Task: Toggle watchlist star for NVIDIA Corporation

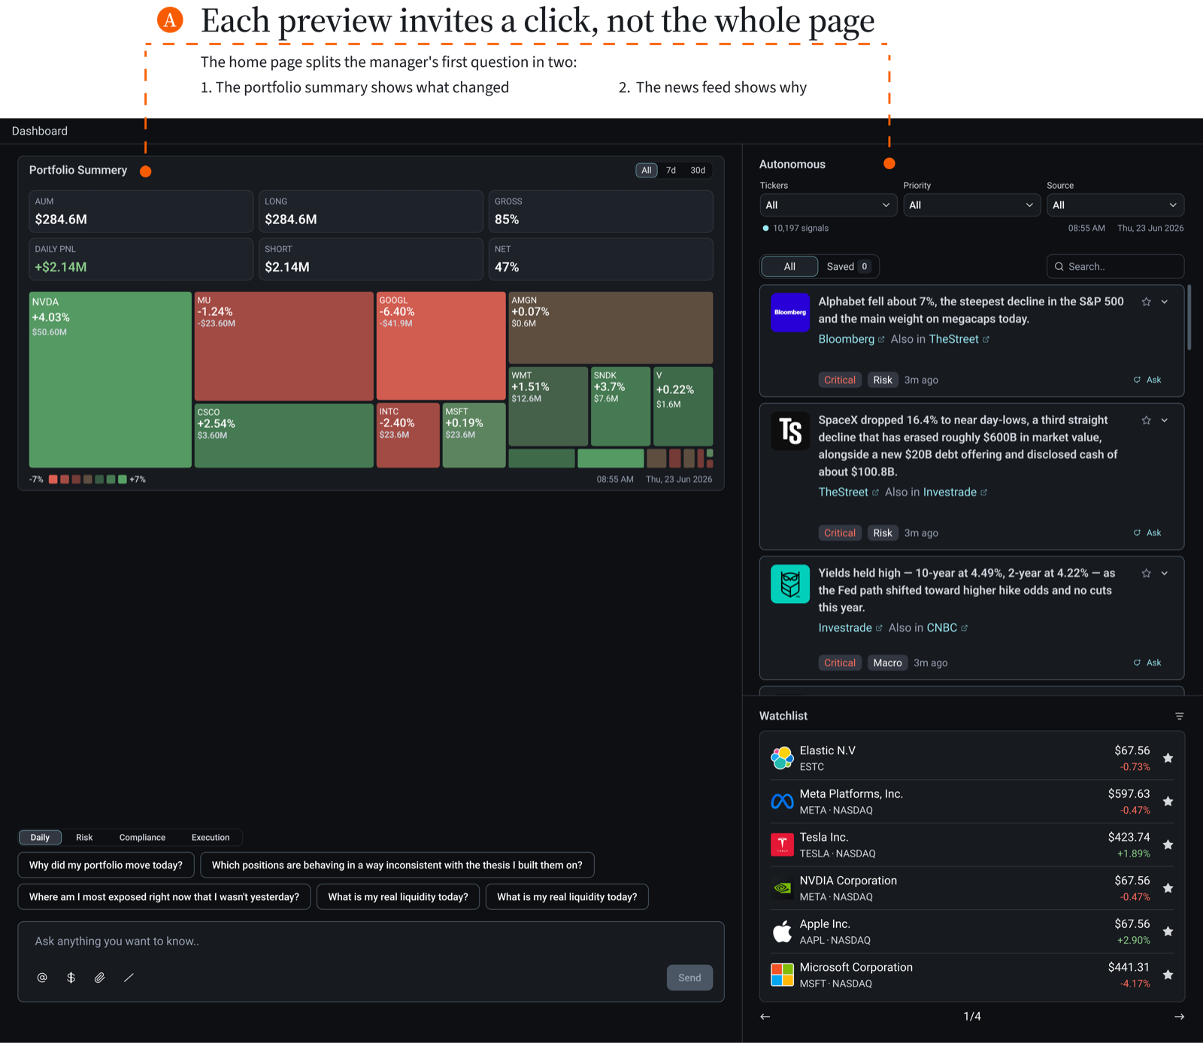Action: click(1168, 888)
